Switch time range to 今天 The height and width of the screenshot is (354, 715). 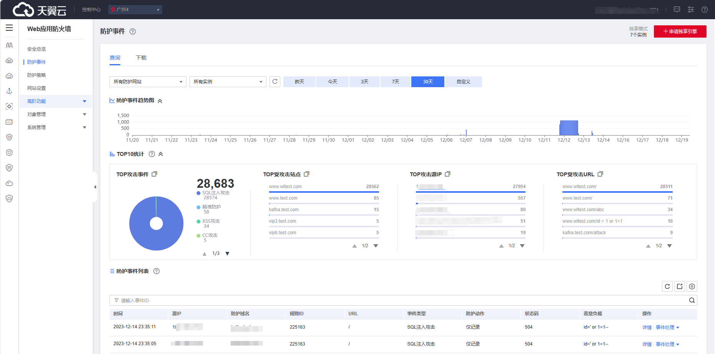(x=332, y=82)
